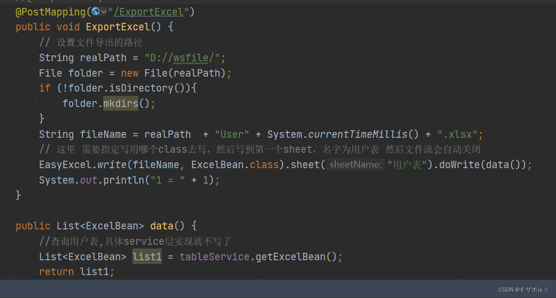Open the dropdown arrow next to the globe icon
The height and width of the screenshot is (298, 556).
point(104,12)
